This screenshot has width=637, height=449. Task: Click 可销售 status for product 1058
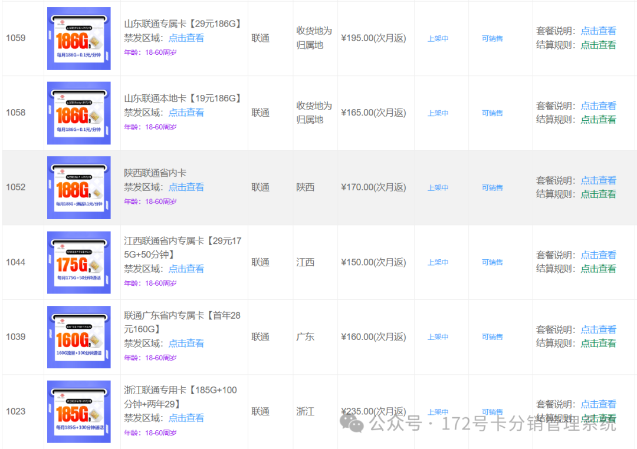click(x=492, y=113)
